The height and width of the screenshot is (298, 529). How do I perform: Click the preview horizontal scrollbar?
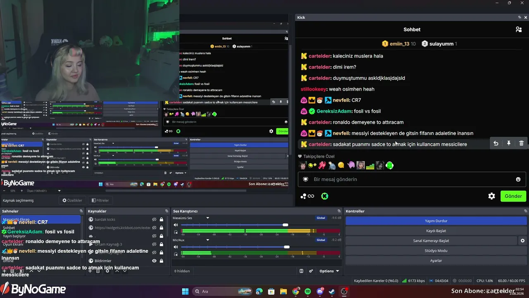[176, 191]
